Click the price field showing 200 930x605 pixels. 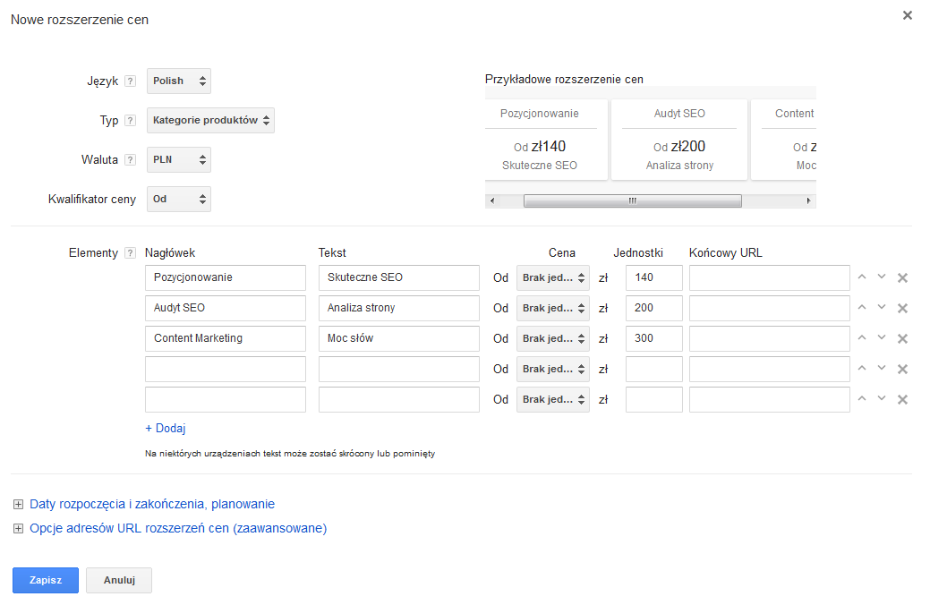[654, 308]
